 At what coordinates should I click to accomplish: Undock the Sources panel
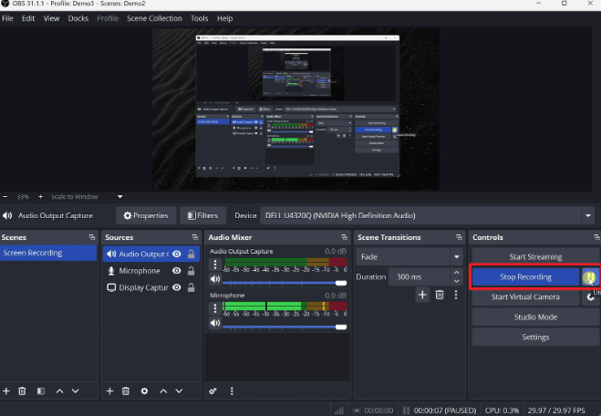[x=195, y=237]
